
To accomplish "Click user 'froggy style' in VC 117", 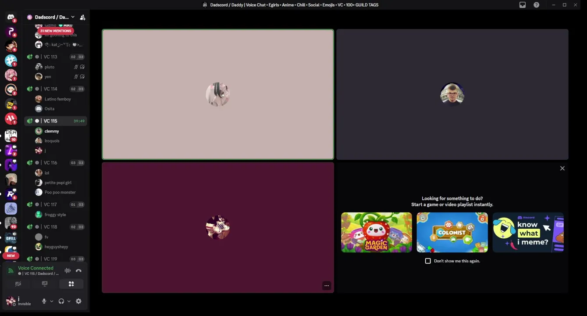I will pos(60,214).
